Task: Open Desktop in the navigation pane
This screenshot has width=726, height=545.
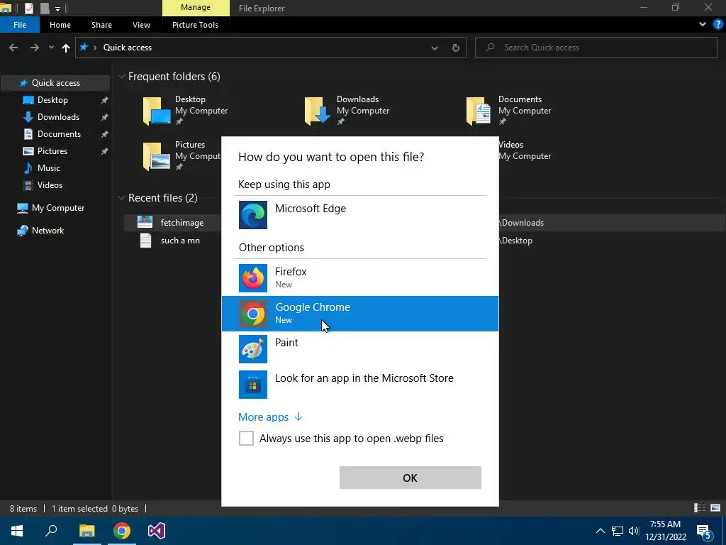Action: pos(52,99)
